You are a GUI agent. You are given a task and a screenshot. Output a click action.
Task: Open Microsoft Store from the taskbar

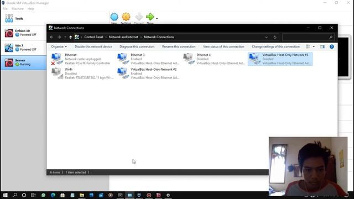coord(63,195)
